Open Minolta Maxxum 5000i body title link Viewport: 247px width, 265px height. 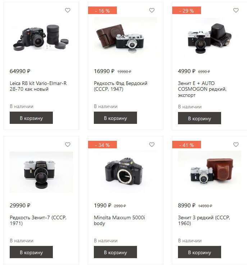pos(119,220)
